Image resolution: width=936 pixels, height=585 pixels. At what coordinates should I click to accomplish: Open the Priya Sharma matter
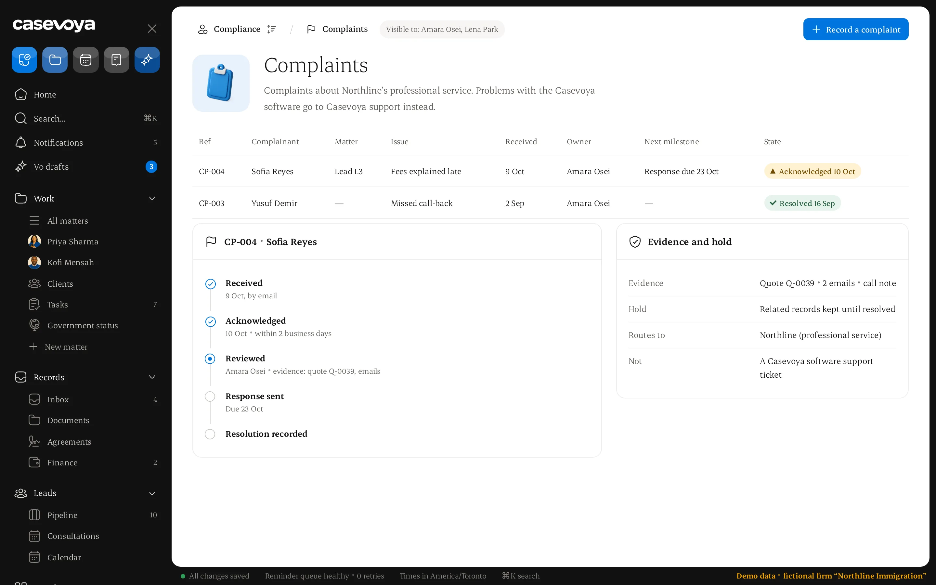[x=92, y=241]
